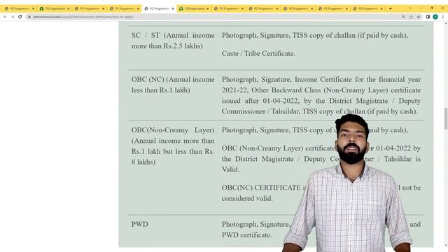Bookmark this page with the star icon
Screen dimensions: 448x252
[x=419, y=17]
